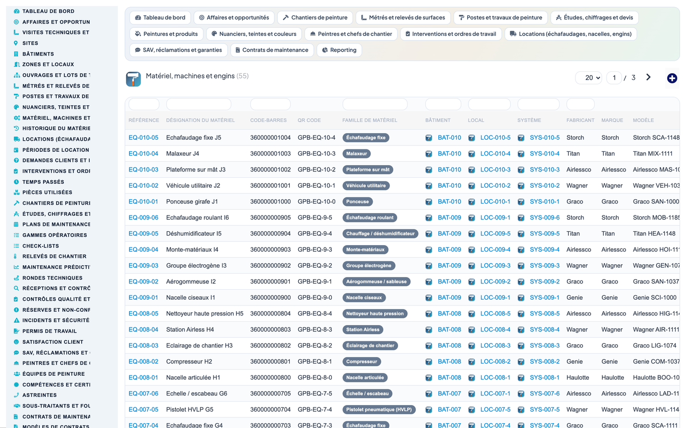The height and width of the screenshot is (428, 693).
Task: Click building icon in EQ-009-02 row
Action: (429, 282)
